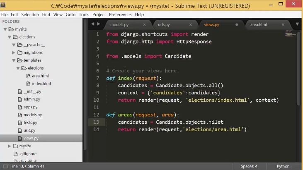Open the tab list dropdown arrow
This screenshot has width=303, height=170.
pos(297,25)
